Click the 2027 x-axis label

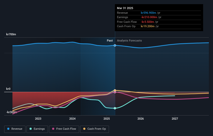click(x=175, y=119)
